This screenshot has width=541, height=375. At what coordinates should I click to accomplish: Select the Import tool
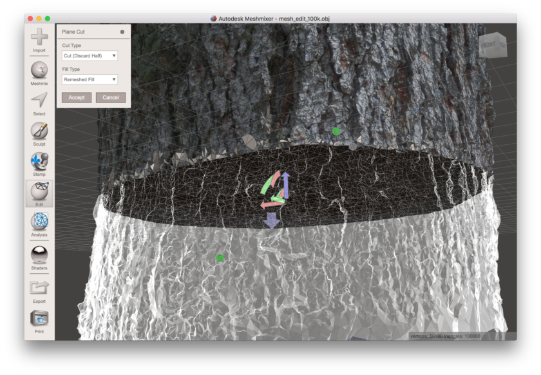point(39,35)
